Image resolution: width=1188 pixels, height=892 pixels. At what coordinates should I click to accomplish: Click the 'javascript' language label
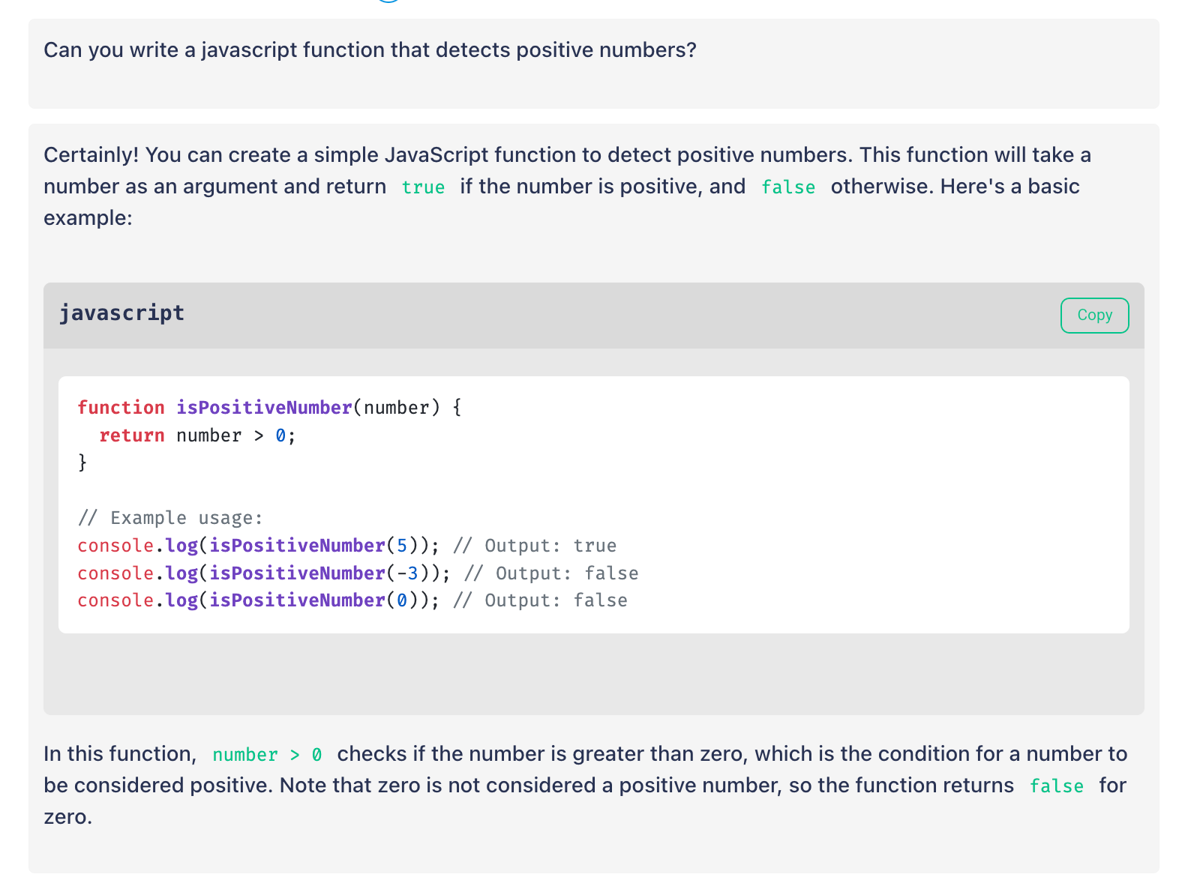121,313
